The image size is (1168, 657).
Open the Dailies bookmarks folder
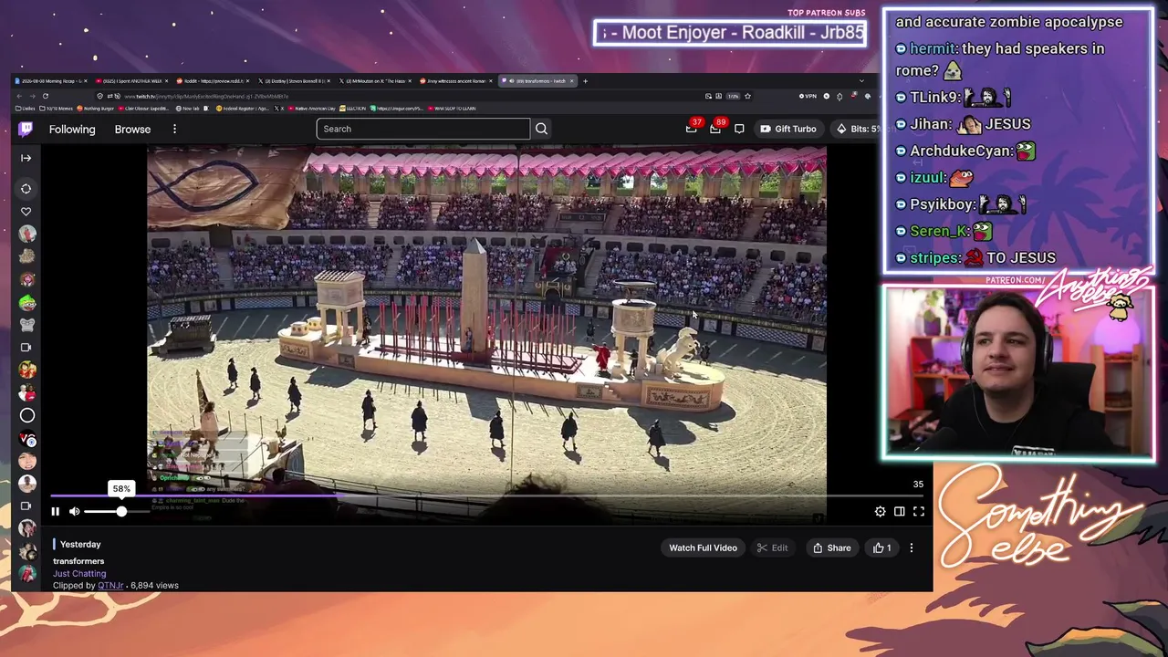point(26,109)
